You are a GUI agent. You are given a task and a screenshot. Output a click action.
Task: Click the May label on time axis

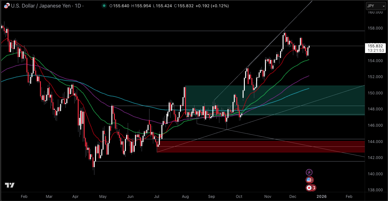pos(103,197)
